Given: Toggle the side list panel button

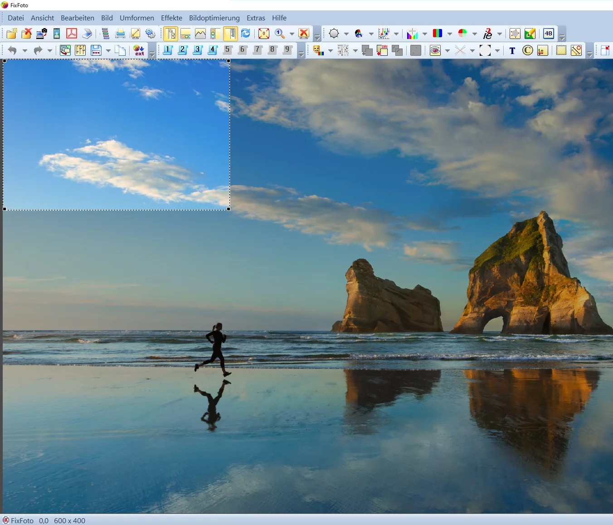Looking at the screenshot, I should (215, 34).
